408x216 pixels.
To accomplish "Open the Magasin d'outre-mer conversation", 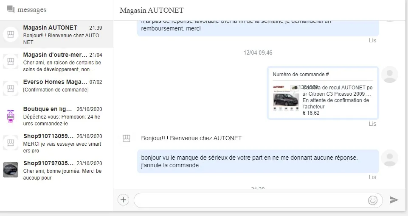I will point(56,61).
